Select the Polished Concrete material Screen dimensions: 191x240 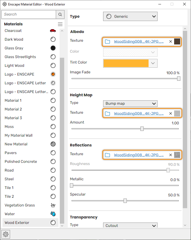tap(30, 161)
